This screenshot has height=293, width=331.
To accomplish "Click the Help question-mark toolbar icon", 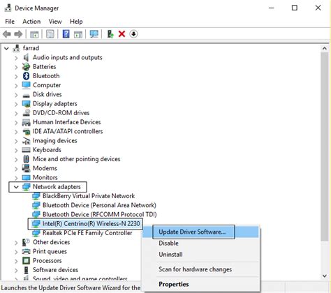I will pyautogui.click(x=66, y=34).
